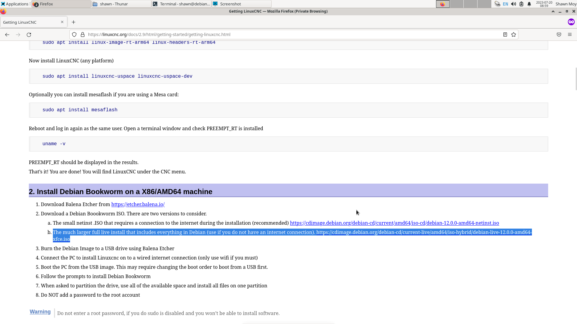The height and width of the screenshot is (324, 577).
Task: Switch to Firefox in the taskbar
Action: [x=62, y=4]
